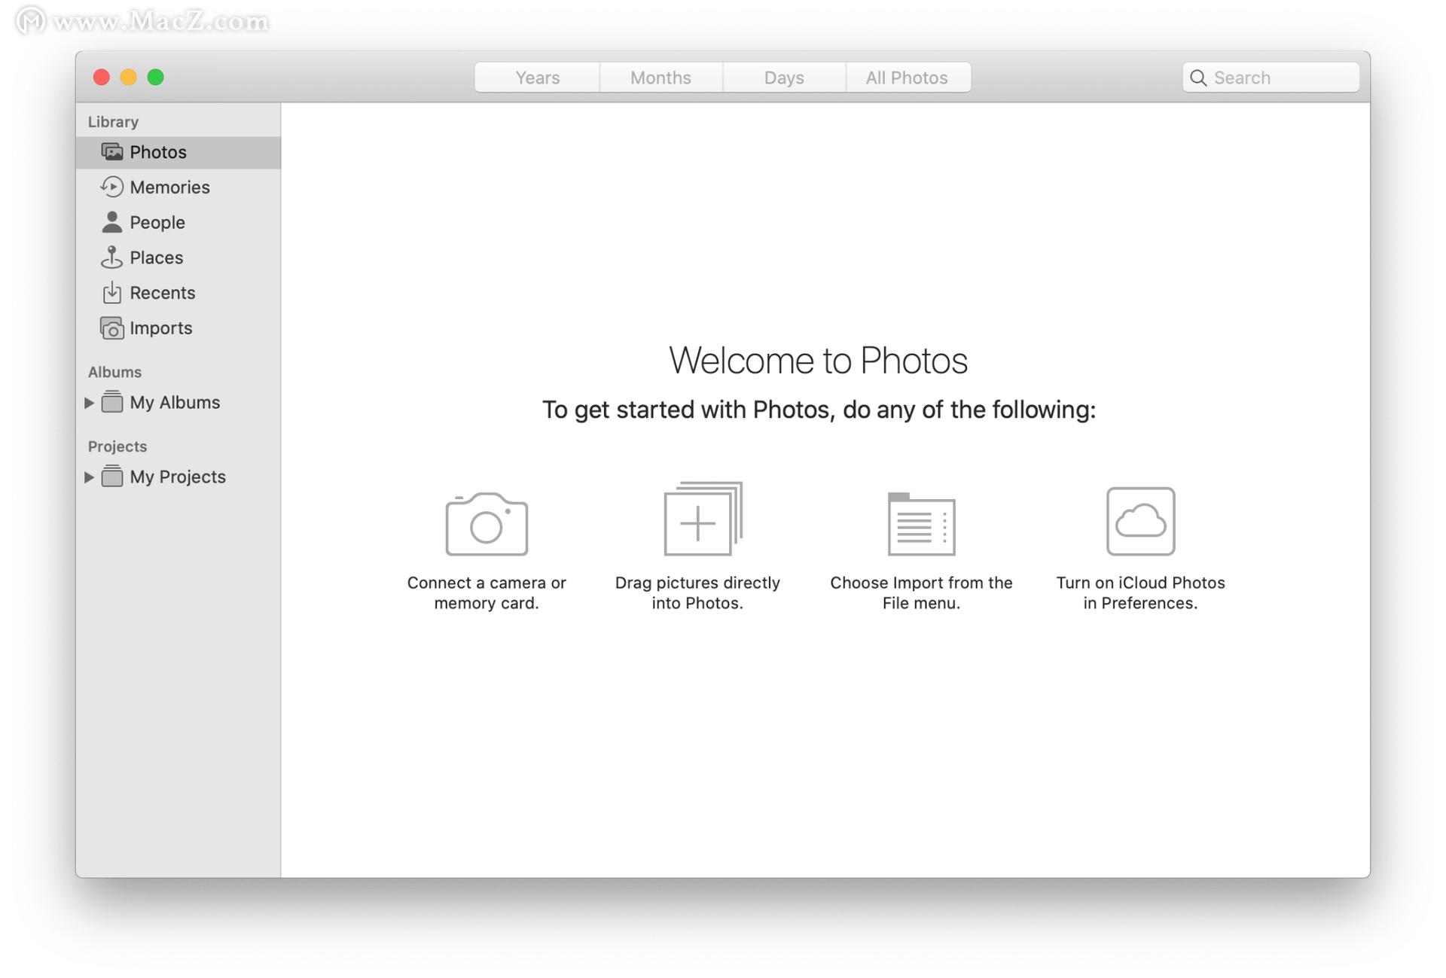
Task: Switch to the Years tab
Action: click(x=537, y=78)
